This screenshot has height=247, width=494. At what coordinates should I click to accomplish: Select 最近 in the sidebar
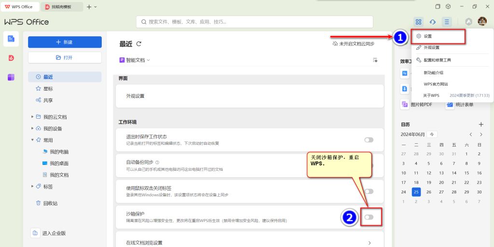tap(65, 77)
